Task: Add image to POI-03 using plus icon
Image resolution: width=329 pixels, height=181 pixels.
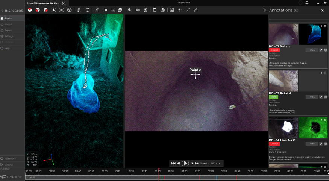Action: [321, 26]
